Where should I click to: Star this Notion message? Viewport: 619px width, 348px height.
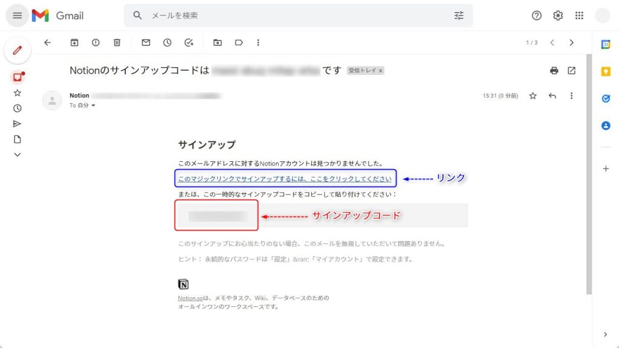[533, 95]
